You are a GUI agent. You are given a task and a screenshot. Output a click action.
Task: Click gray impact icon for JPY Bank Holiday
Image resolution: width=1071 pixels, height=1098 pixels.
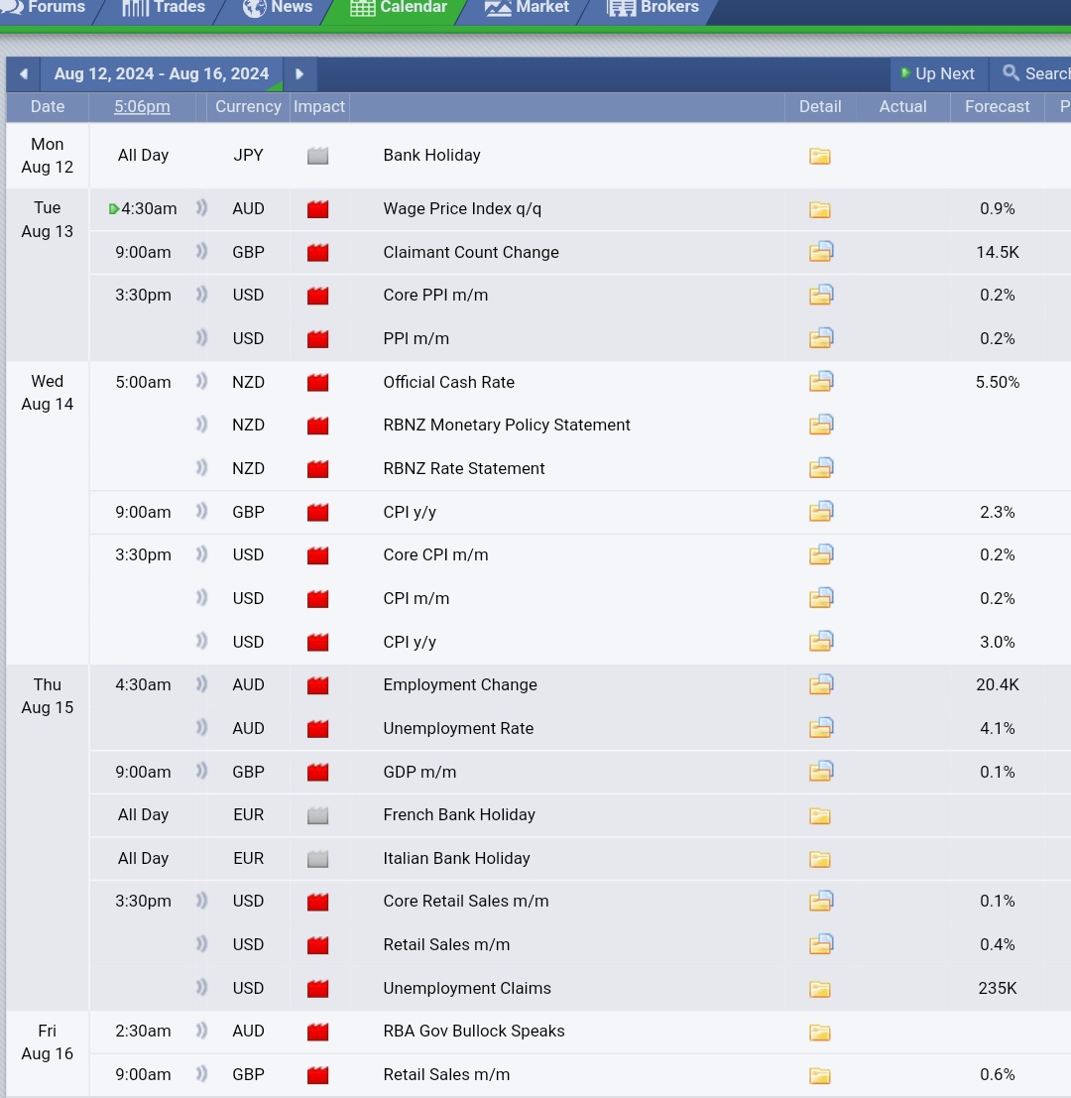(317, 156)
